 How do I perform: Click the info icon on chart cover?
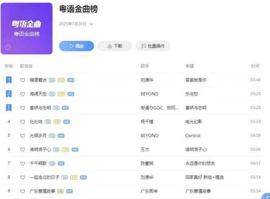8,47
